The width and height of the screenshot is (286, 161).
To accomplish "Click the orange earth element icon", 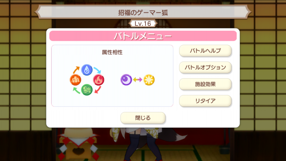I will click(x=75, y=80).
